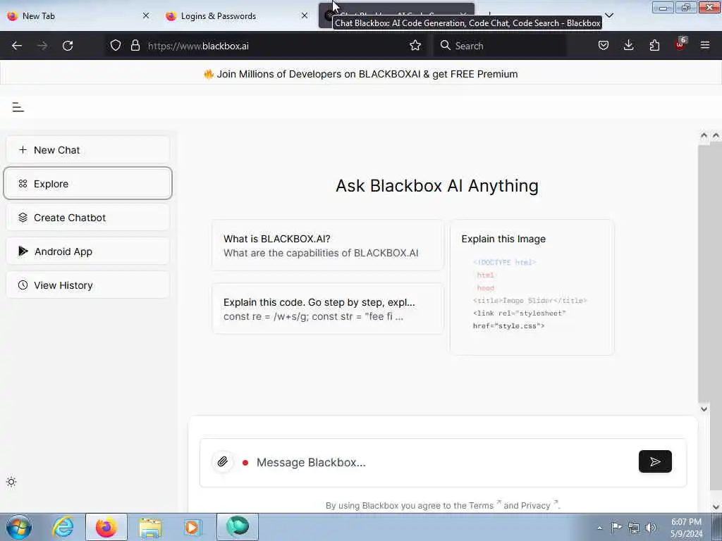
Task: Open the Windows Start menu
Action: coord(19,527)
